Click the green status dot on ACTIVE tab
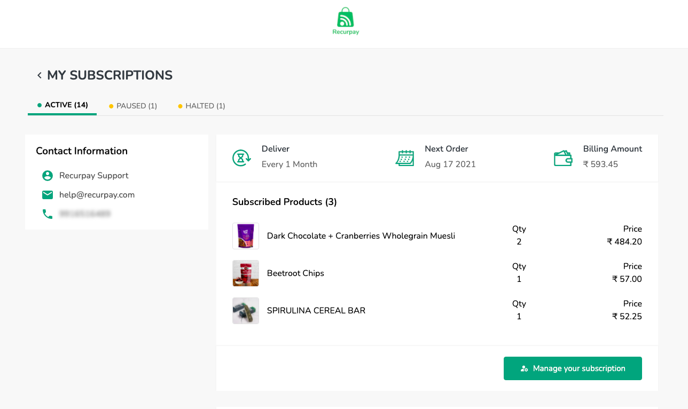The width and height of the screenshot is (688, 409). pyautogui.click(x=38, y=105)
